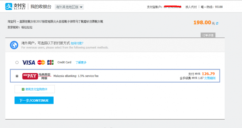Click the Alipay logo
Viewport: 242px width, 128px height.
pyautogui.click(x=15, y=7)
